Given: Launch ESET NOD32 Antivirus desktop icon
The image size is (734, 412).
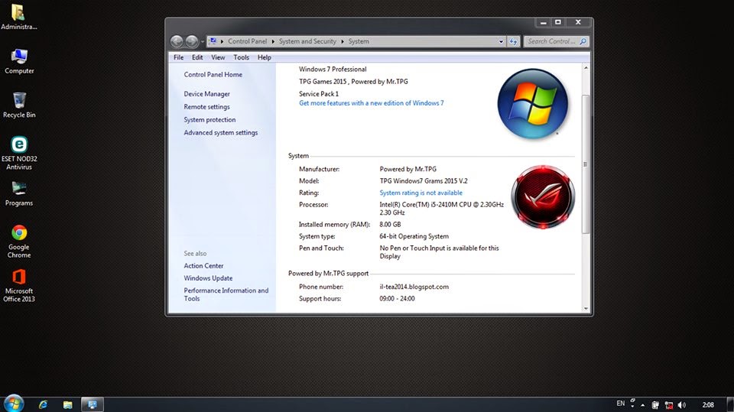Looking at the screenshot, I should tap(19, 153).
